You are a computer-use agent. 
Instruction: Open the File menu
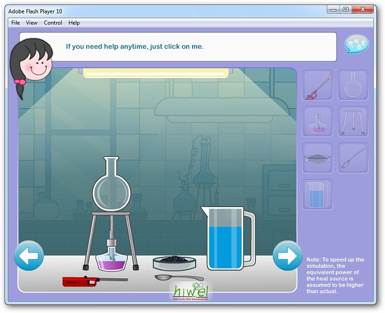(x=16, y=22)
